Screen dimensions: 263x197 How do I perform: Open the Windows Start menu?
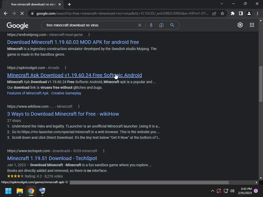click(x=8, y=191)
